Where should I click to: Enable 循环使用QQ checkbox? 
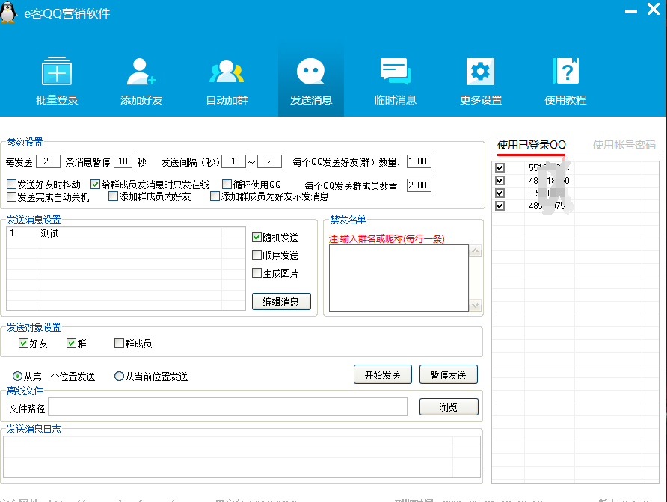click(x=227, y=184)
